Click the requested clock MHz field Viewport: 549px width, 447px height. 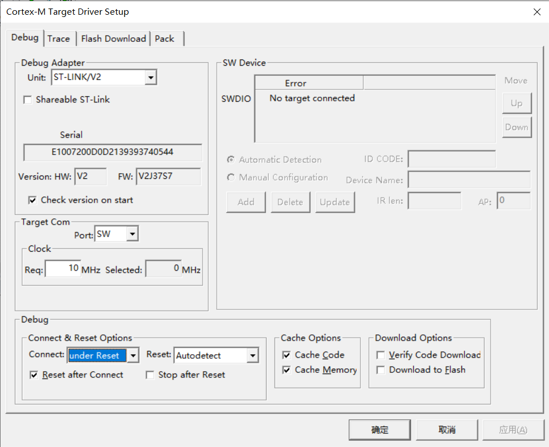(63, 269)
